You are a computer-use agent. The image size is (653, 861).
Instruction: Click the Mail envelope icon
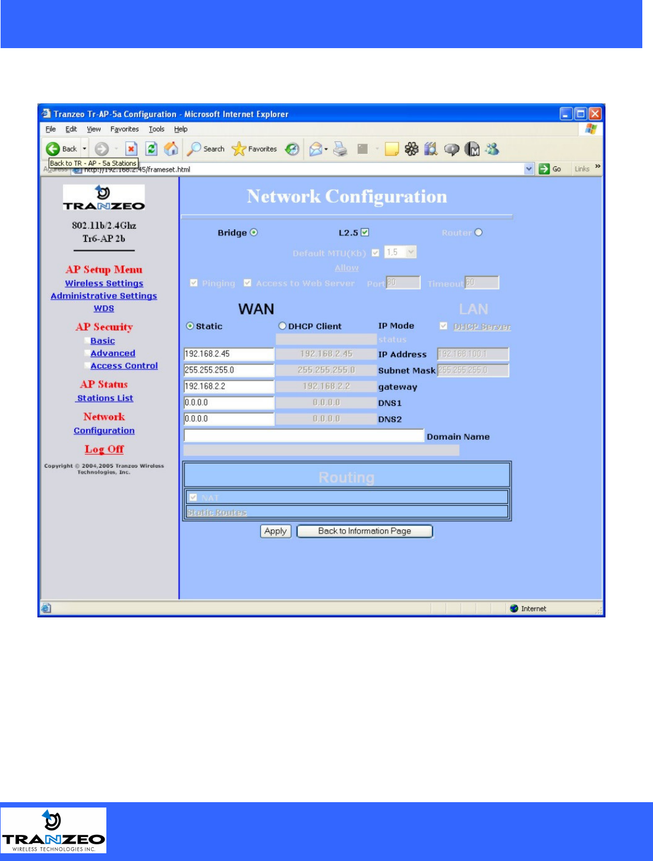pos(316,149)
